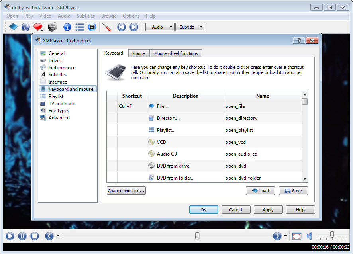This screenshot has height=254, width=353.
Task: Select the open_dvd name cell
Action: (263, 166)
